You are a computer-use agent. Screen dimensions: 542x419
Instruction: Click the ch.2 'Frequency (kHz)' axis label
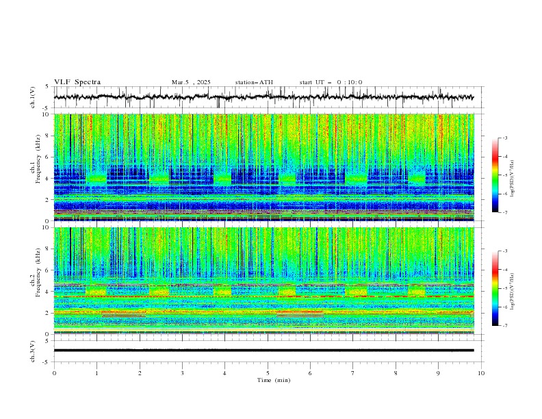pyautogui.click(x=38, y=272)
